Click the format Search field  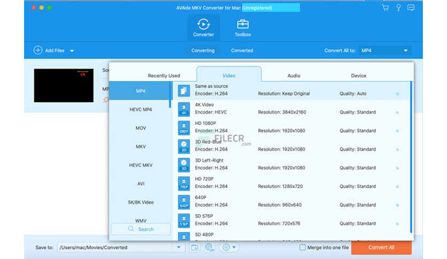pos(141,229)
